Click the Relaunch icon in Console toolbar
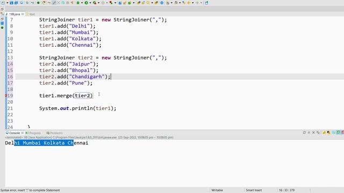Screen dimensions: 344x193 coord(304,132)
